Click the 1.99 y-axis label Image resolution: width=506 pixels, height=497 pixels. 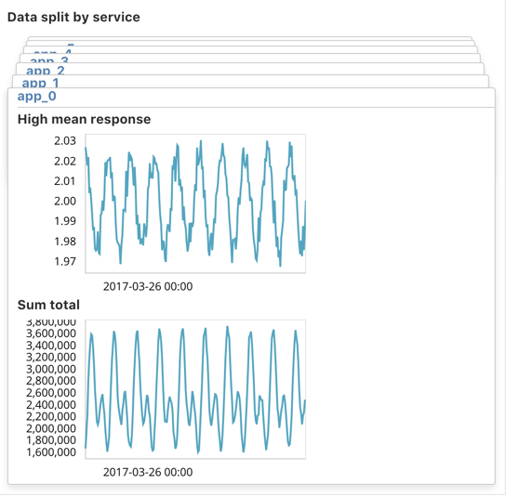(65, 221)
